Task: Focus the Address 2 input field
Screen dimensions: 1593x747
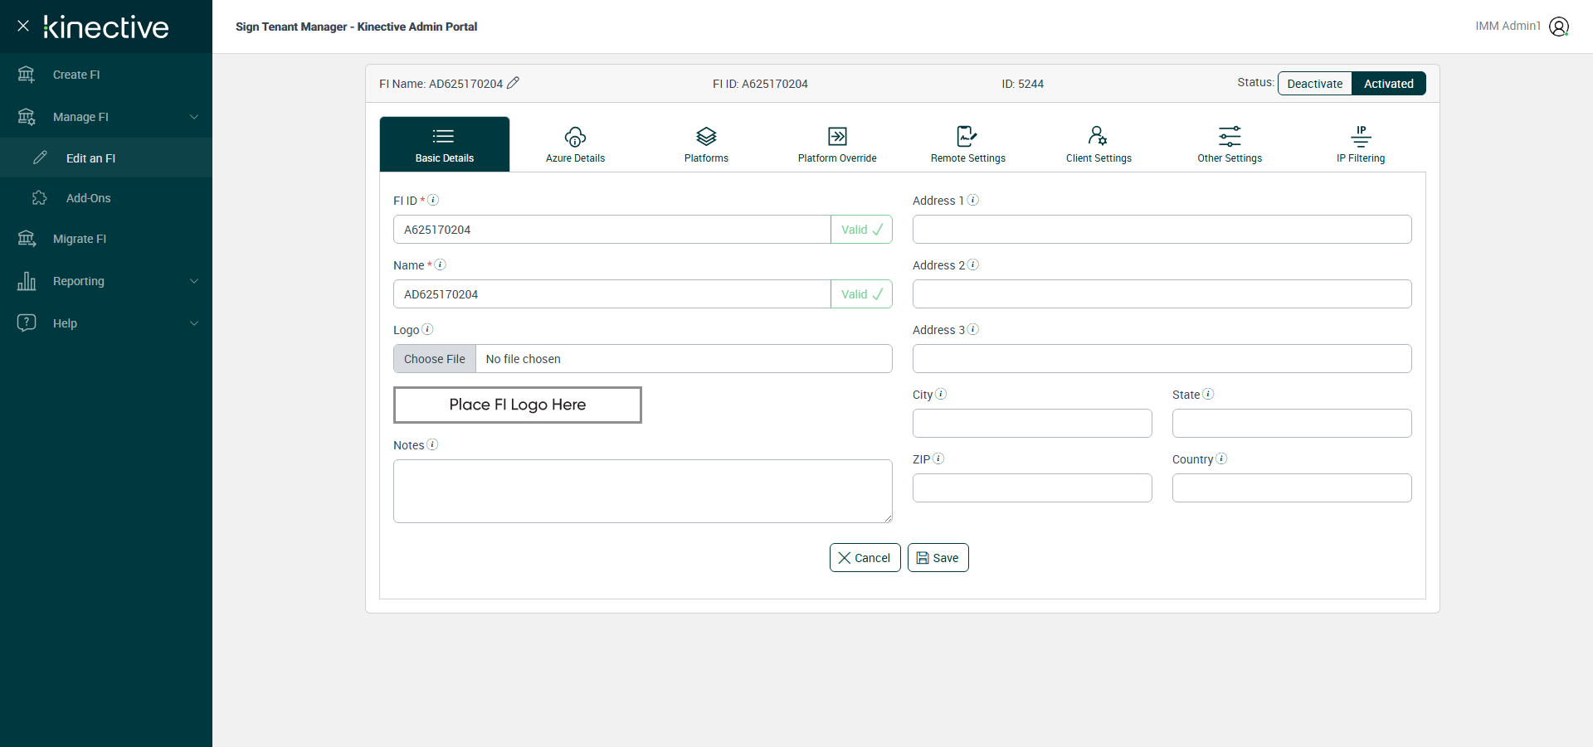Action: 1162,294
